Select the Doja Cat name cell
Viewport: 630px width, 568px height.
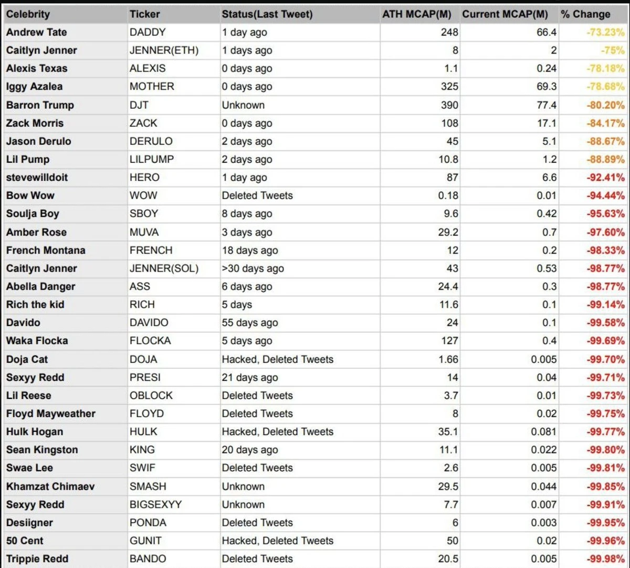point(27,359)
